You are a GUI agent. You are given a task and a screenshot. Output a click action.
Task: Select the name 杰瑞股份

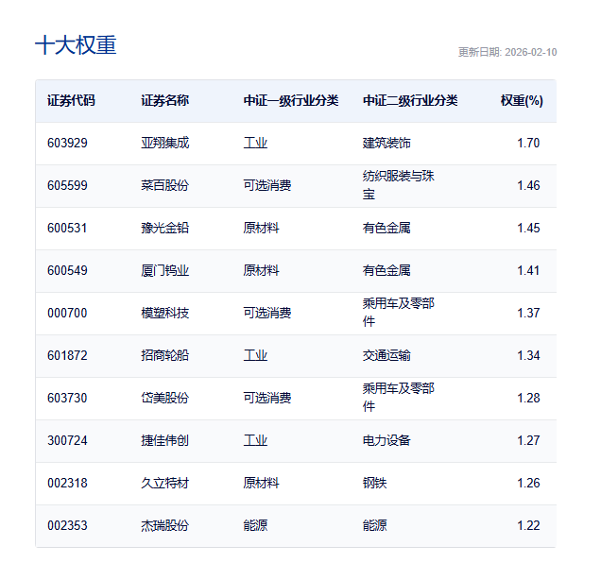(164, 526)
